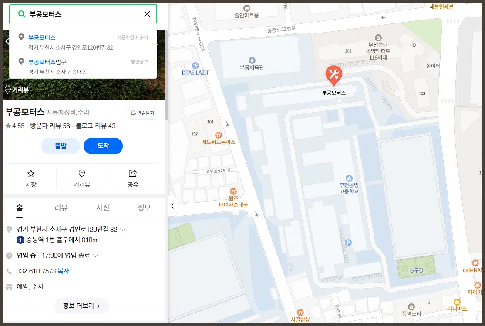
Task: Open the 사진 tab
Action: pos(103,208)
